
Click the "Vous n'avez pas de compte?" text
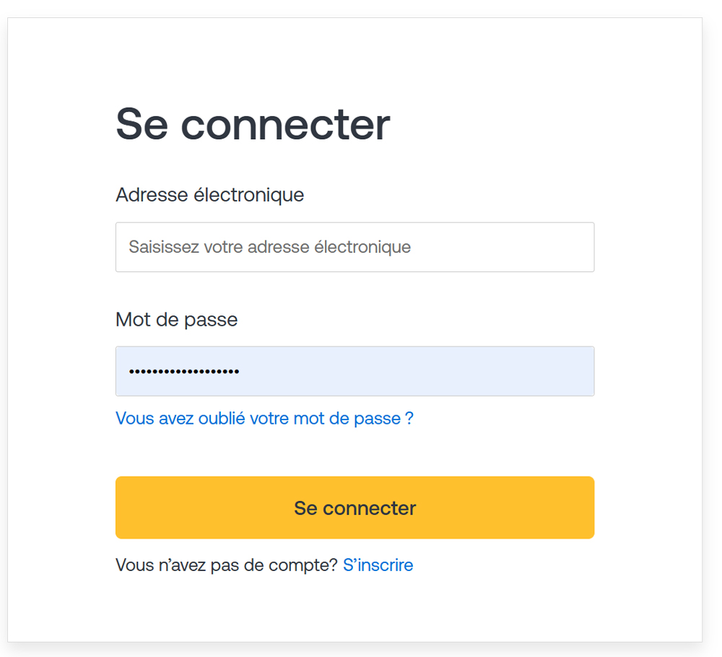tap(226, 565)
